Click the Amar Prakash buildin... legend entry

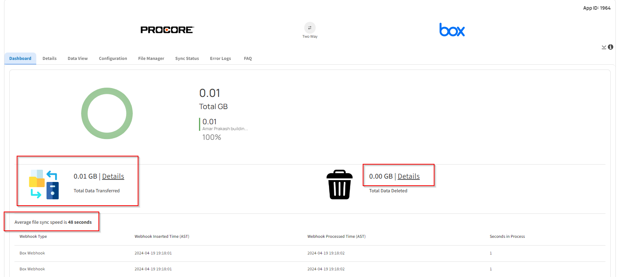pos(225,129)
